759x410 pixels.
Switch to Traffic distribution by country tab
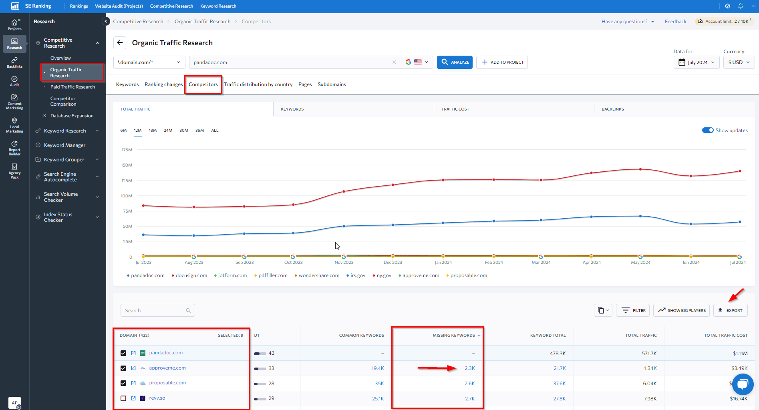click(258, 84)
